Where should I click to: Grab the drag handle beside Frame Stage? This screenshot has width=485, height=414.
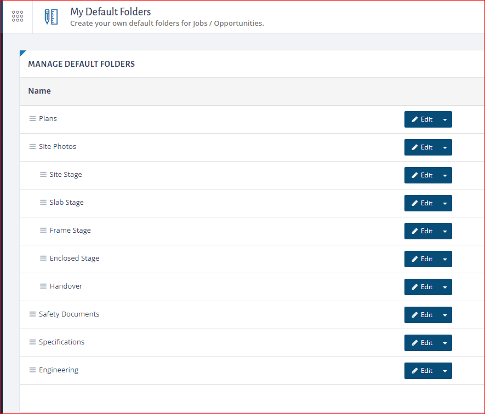tap(43, 231)
